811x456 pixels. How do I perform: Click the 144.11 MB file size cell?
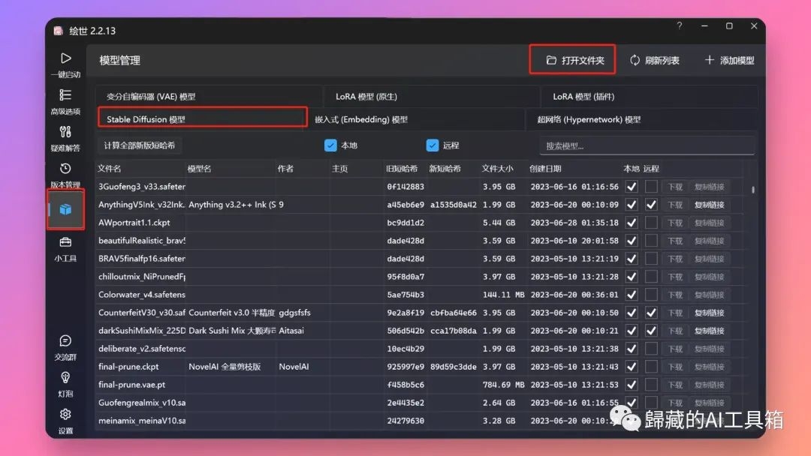click(x=503, y=294)
